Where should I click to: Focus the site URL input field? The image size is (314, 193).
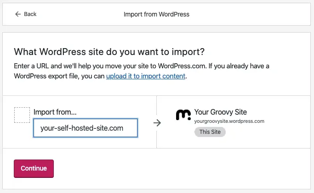pyautogui.click(x=86, y=128)
